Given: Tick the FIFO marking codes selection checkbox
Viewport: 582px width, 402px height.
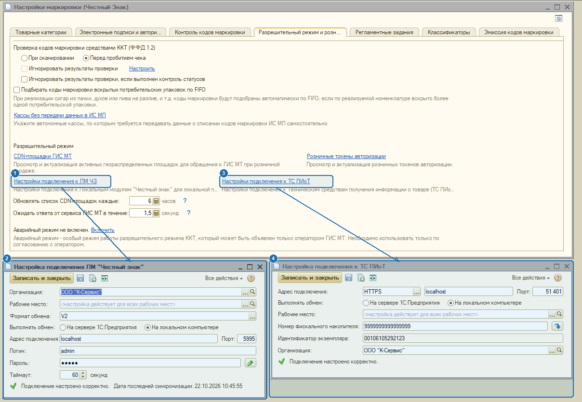Looking at the screenshot, I should 17,90.
